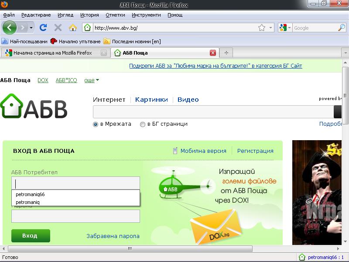Open the Забравена парола link
Viewport: 349px width, 262px height.
[x=113, y=236]
